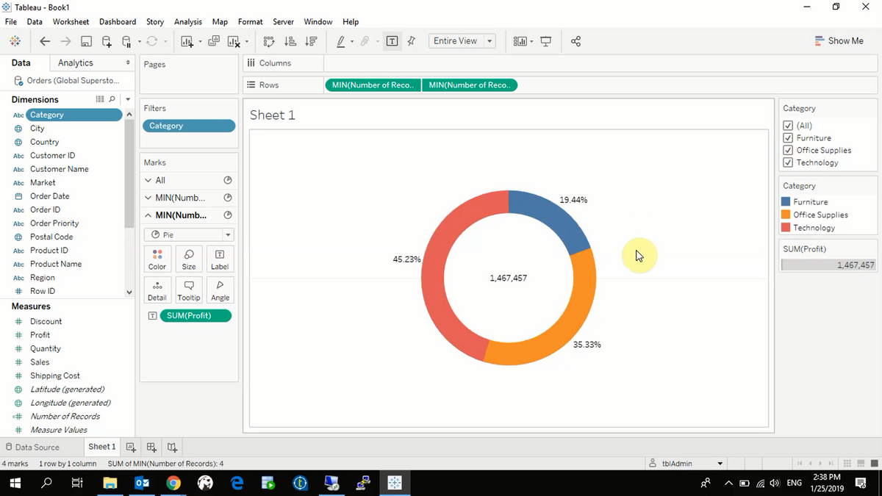Screen dimensions: 882x496
Task: Click the Highlight pen icon
Action: click(x=340, y=41)
